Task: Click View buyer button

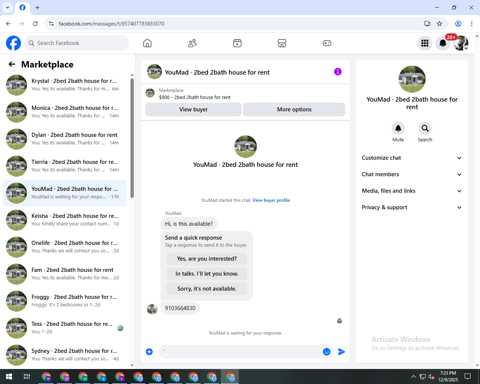Action: tap(193, 109)
